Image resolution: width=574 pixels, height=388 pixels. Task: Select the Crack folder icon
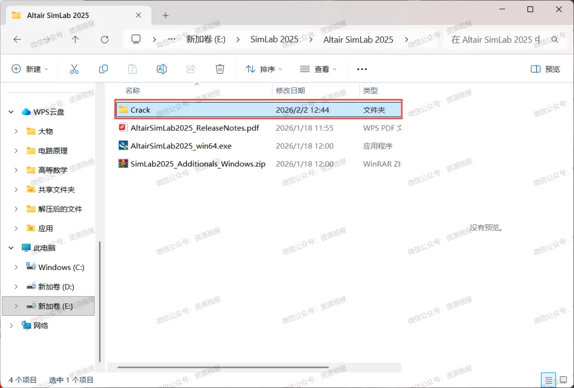tap(123, 110)
